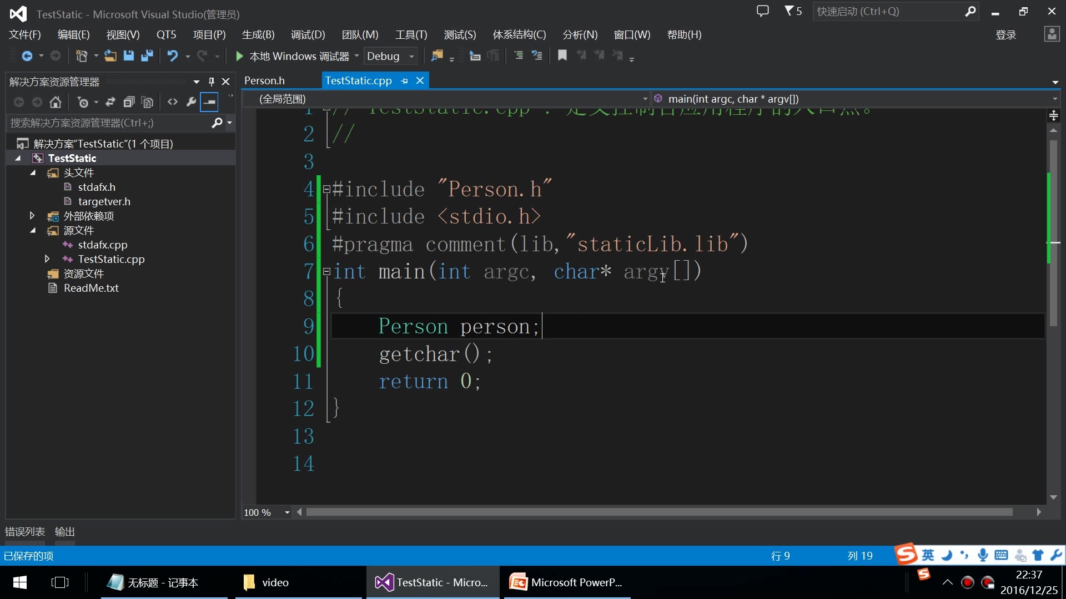Start debugging with the green play arrow
Screen dimensions: 1066x599
(239, 56)
